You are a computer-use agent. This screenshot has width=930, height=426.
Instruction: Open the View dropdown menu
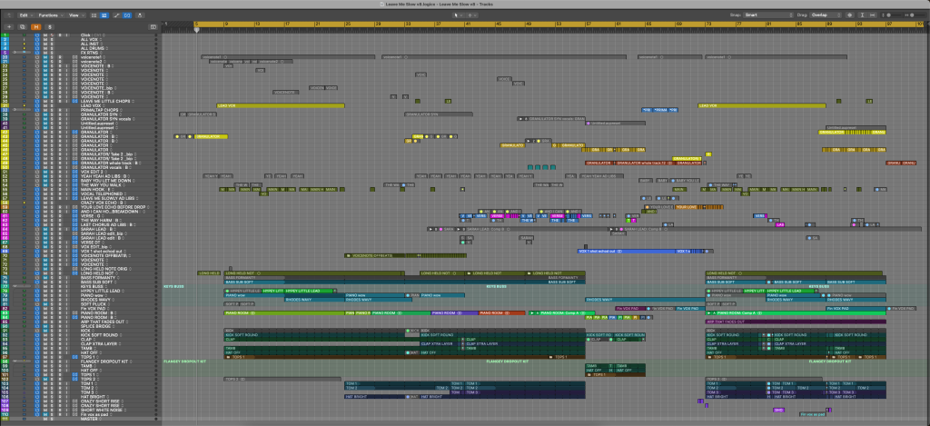tap(75, 15)
